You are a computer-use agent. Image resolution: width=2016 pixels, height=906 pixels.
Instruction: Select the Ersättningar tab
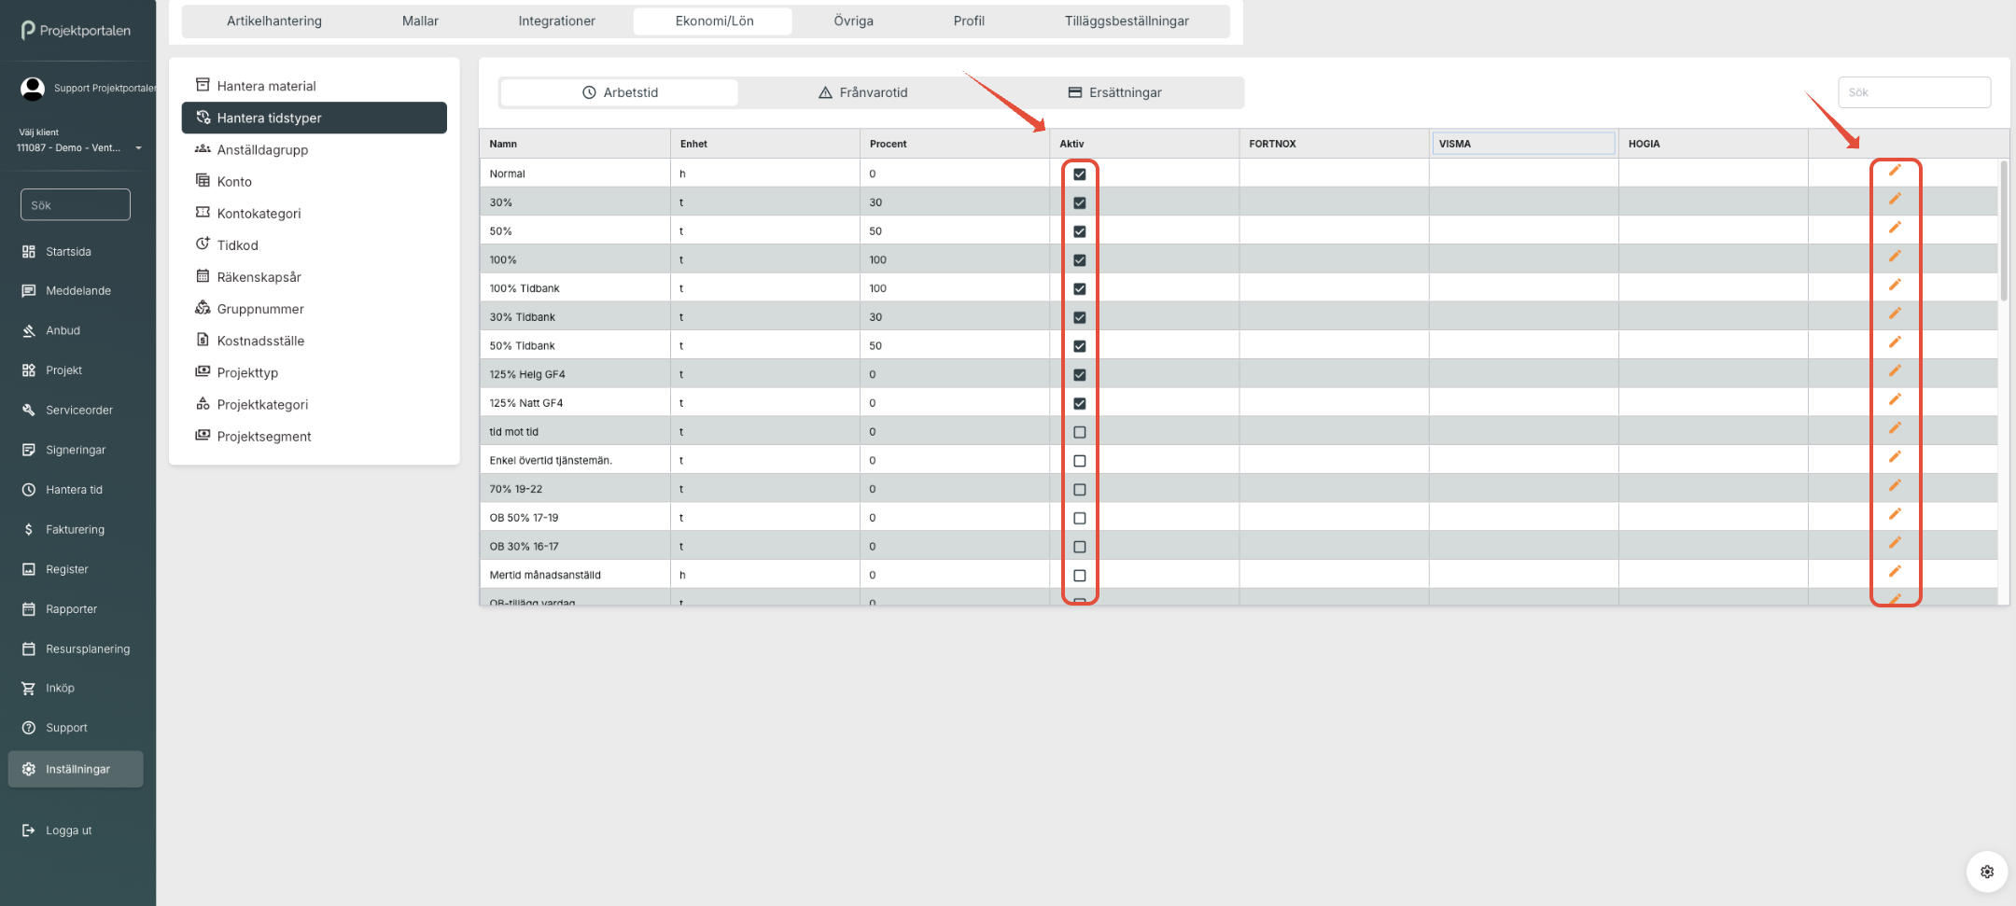[1115, 92]
